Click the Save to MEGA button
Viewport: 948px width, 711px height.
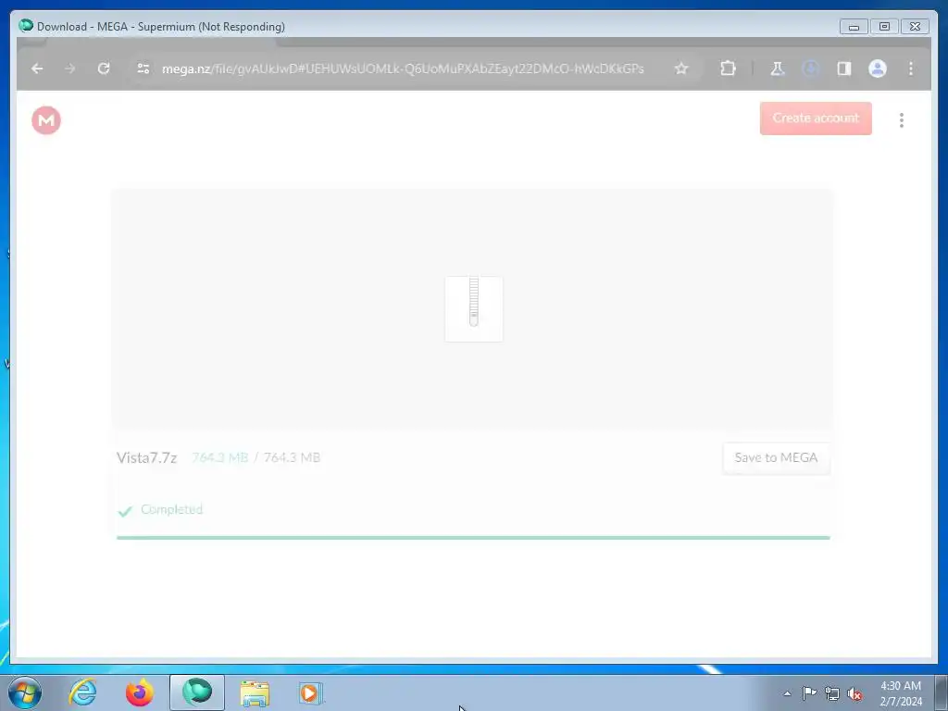click(777, 457)
